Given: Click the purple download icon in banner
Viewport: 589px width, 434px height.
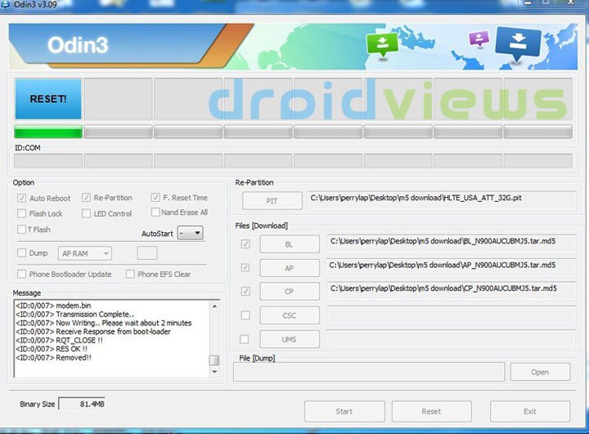Looking at the screenshot, I should [x=479, y=38].
